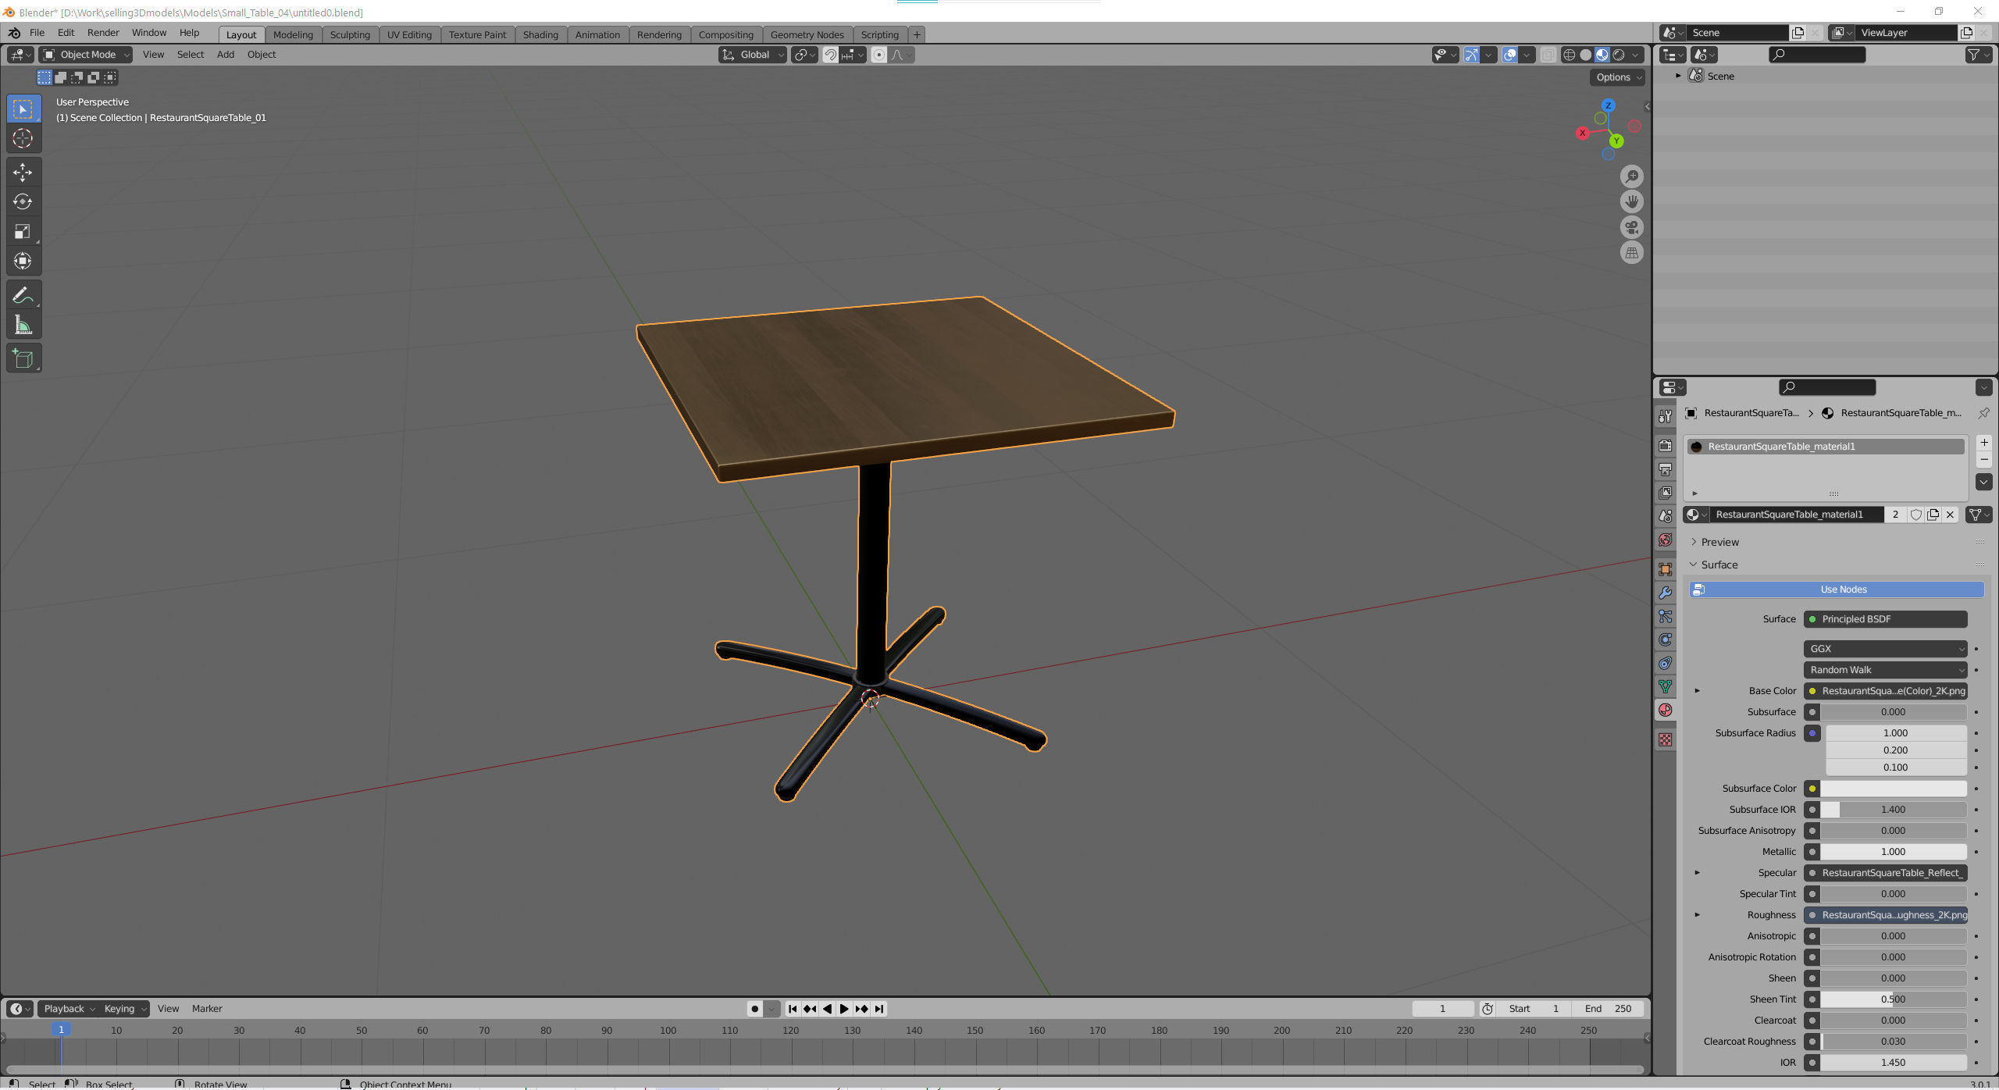Click the Principled BSDF surface shader button
Image resolution: width=1999 pixels, height=1090 pixels.
click(1885, 619)
